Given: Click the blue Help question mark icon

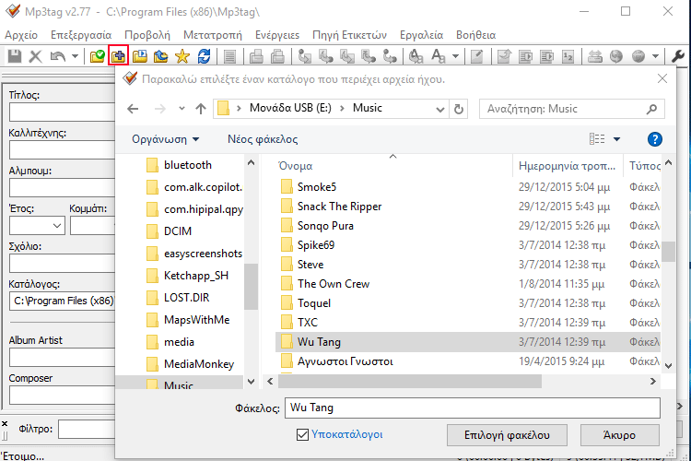Looking at the screenshot, I should point(655,139).
